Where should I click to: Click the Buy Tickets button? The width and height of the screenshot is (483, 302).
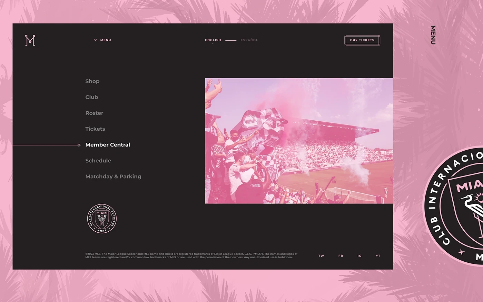[x=362, y=40]
